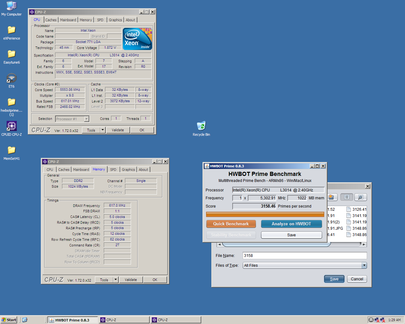Click the Intel Xeon logo in CPU-Z
The image size is (405, 324).
(x=137, y=39)
